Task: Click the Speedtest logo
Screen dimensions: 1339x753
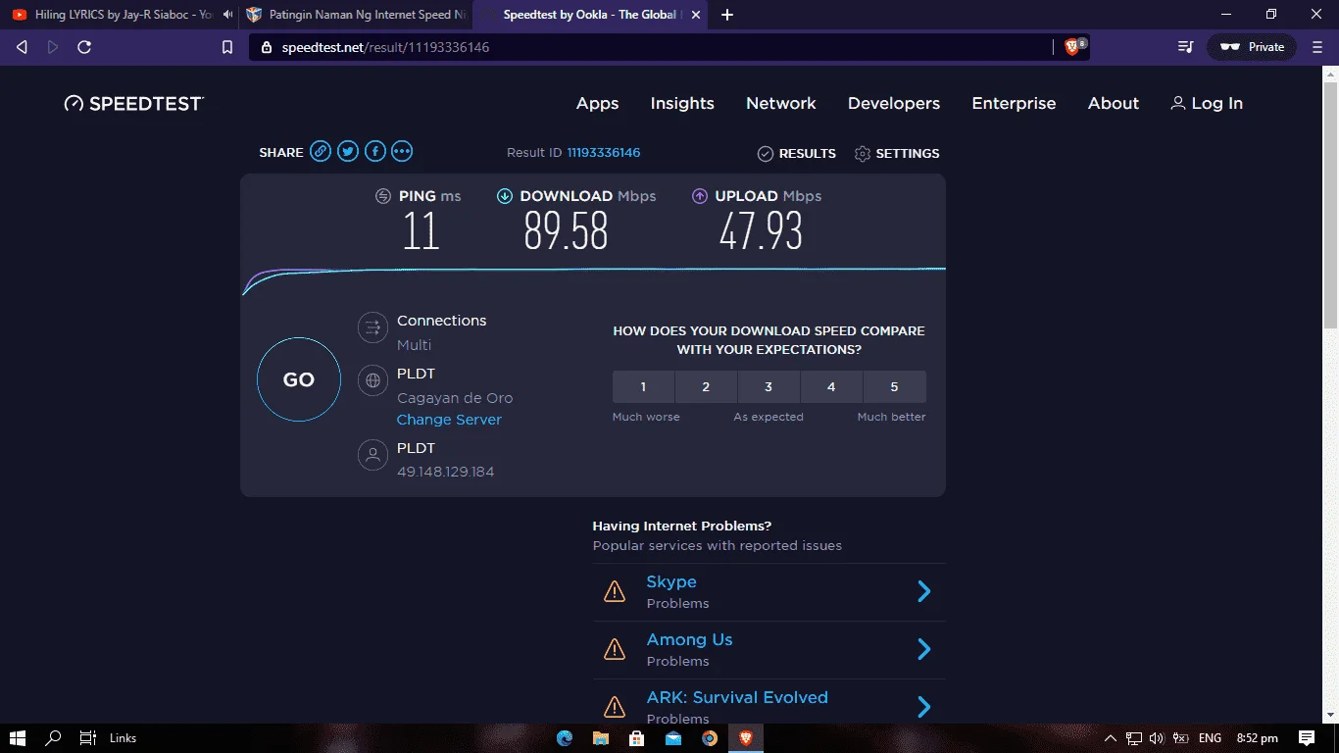Action: click(134, 103)
